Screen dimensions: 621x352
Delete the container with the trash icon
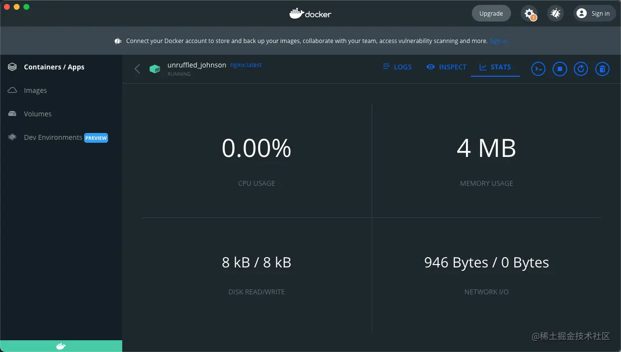coord(602,69)
